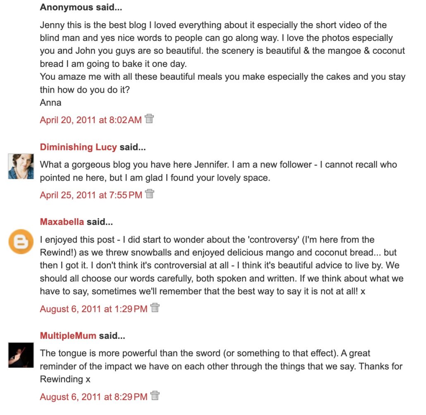
Task: Open the April 20, 2011 8:02 AM permalink
Action: [x=91, y=120]
